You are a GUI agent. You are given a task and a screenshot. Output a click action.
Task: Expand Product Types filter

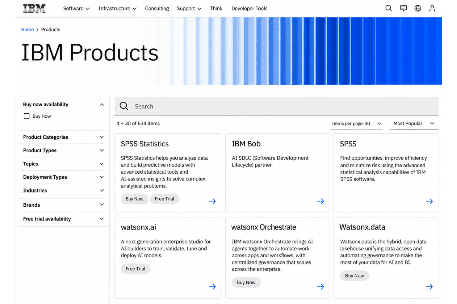pos(102,150)
